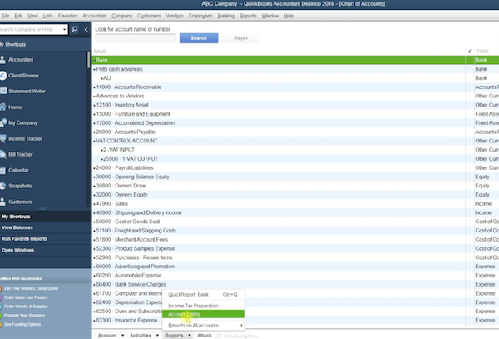Screen dimensions: 499x339
Task: Open Bill Tracker shortcut icon
Action: point(2,154)
